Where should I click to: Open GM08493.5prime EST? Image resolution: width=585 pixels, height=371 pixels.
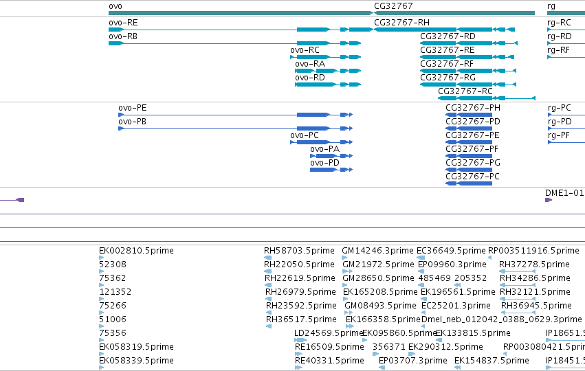tap(349, 313)
